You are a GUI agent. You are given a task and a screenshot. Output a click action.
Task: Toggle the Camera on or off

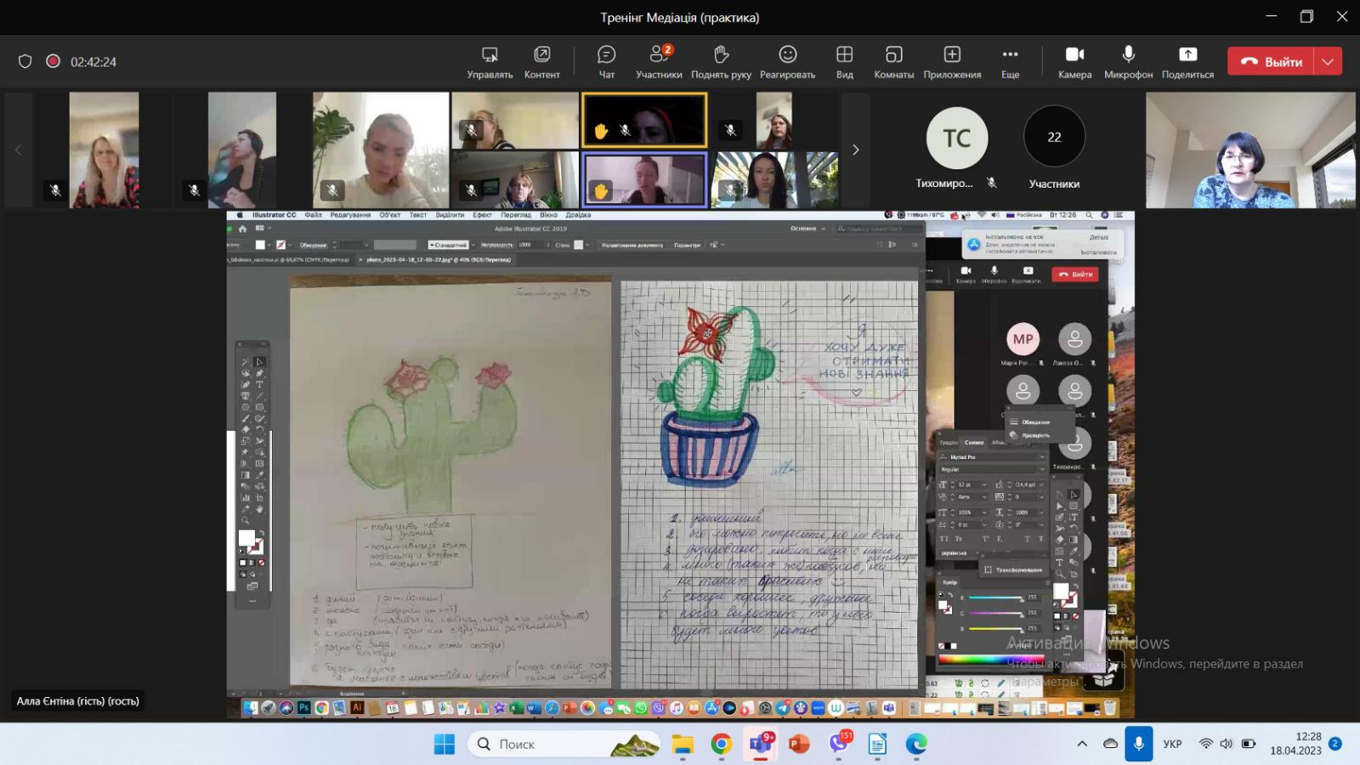point(1074,61)
